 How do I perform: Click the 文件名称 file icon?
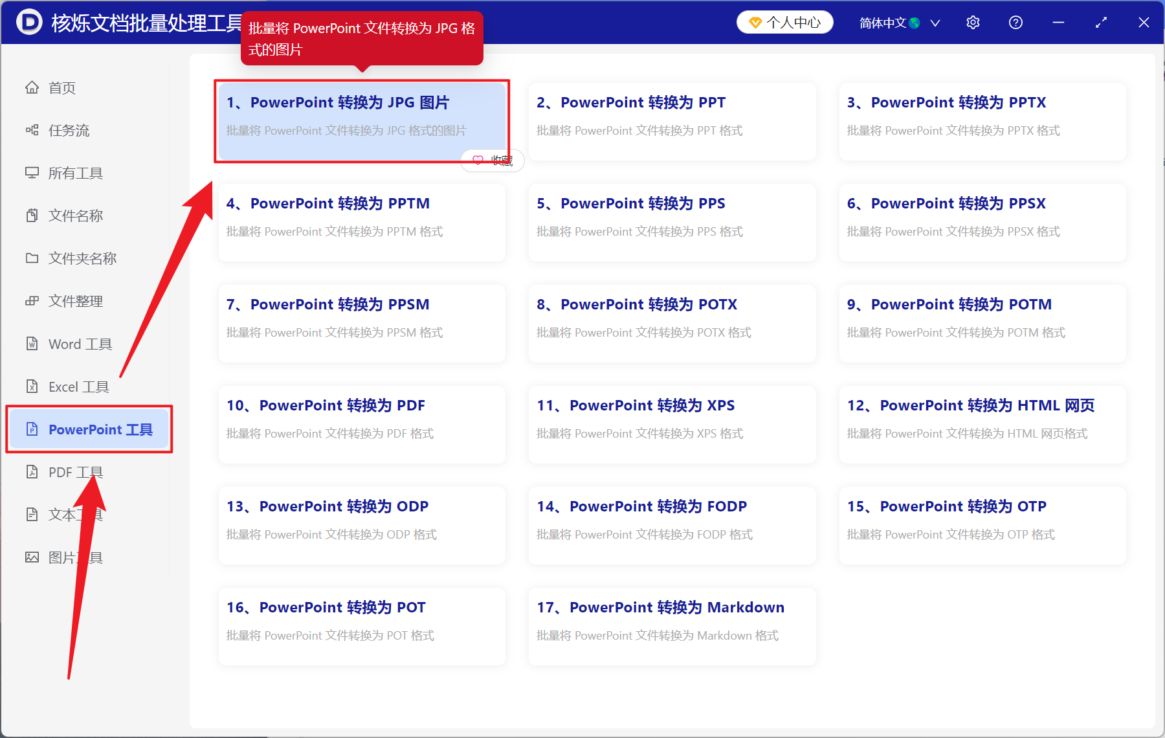pyautogui.click(x=32, y=216)
